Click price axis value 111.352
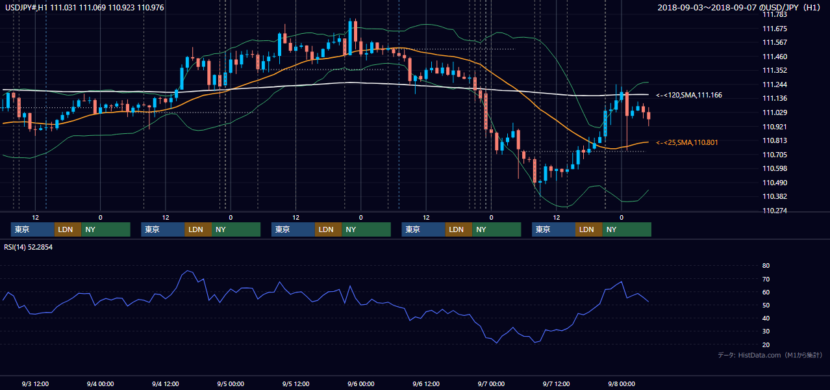This screenshot has height=390, width=830. [x=774, y=70]
